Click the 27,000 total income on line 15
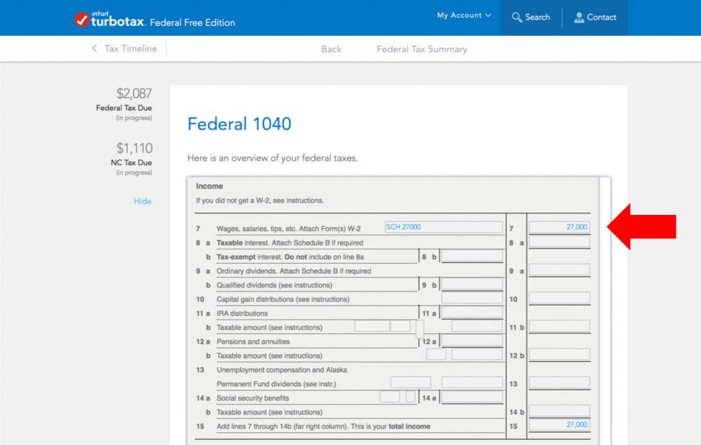 pos(560,424)
